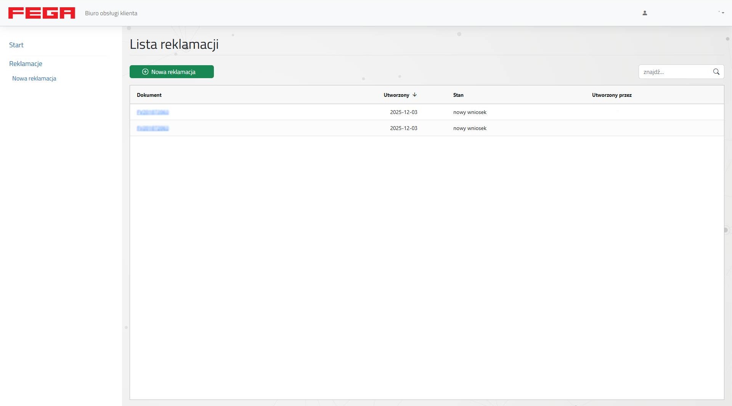Screen dimensions: 732x406
Task: Open the document link in the second row
Action: (x=152, y=128)
